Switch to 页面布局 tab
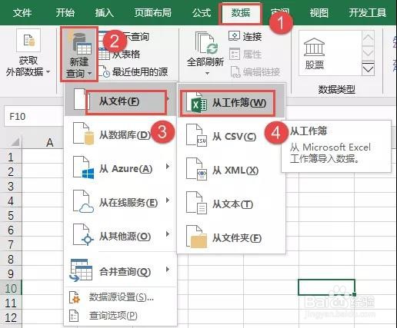 tap(153, 12)
